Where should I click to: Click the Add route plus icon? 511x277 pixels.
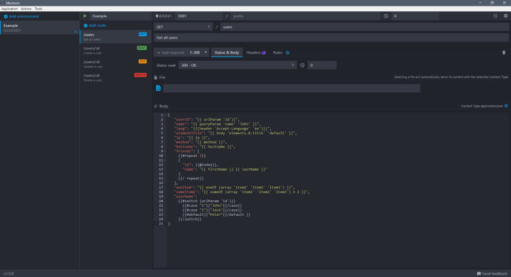[86, 26]
